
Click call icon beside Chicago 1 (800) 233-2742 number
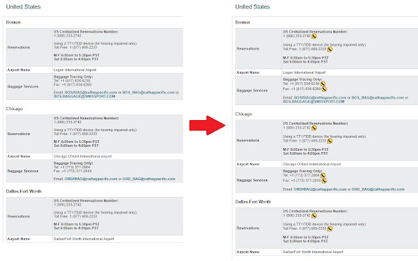pos(314,128)
